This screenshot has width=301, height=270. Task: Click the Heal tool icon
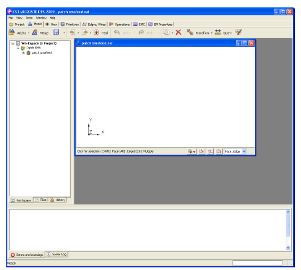click(96, 33)
